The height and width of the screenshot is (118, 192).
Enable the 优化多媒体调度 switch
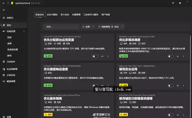[x=171, y=56]
